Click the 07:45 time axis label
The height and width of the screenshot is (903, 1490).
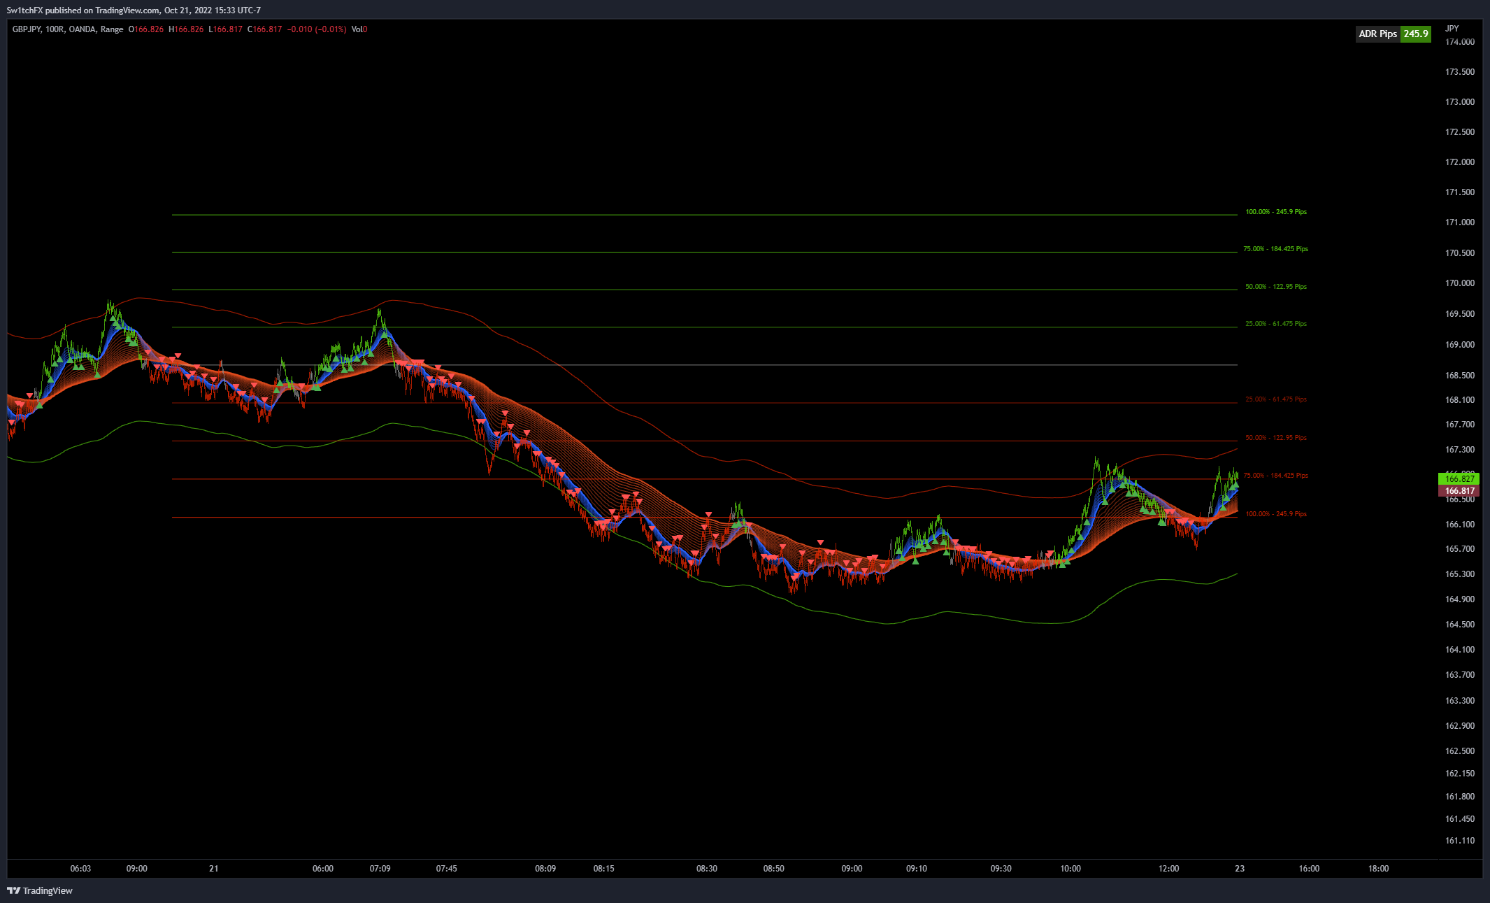[x=447, y=869]
